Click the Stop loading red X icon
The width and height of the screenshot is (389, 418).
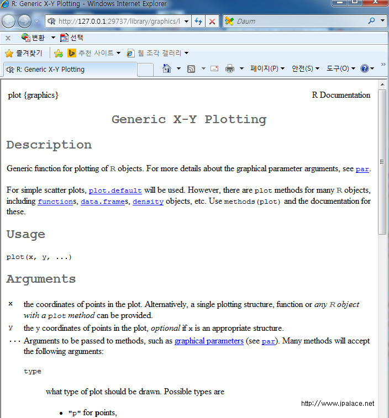tap(212, 21)
